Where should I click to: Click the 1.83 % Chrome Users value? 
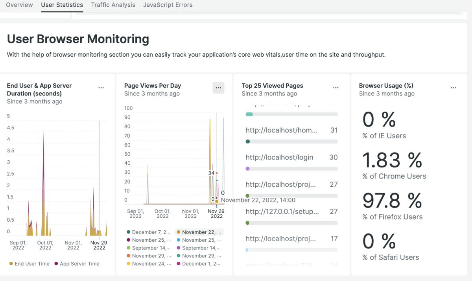(392, 160)
